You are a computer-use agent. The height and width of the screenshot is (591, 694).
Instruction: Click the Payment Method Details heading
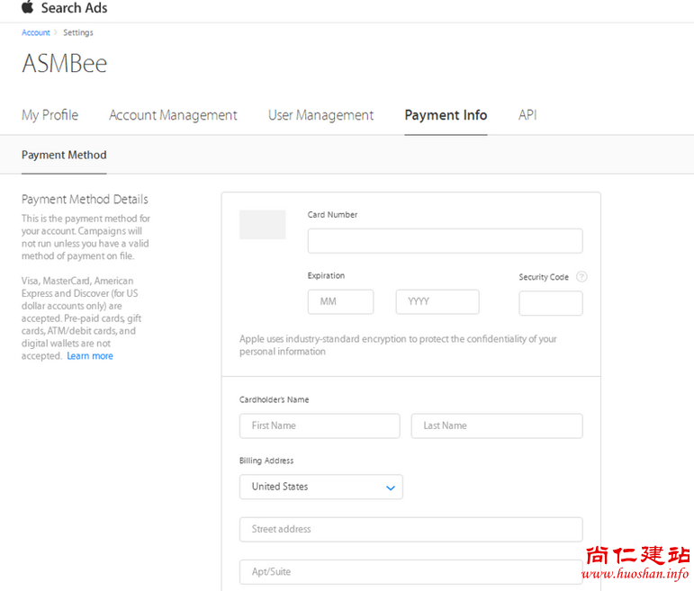85,200
